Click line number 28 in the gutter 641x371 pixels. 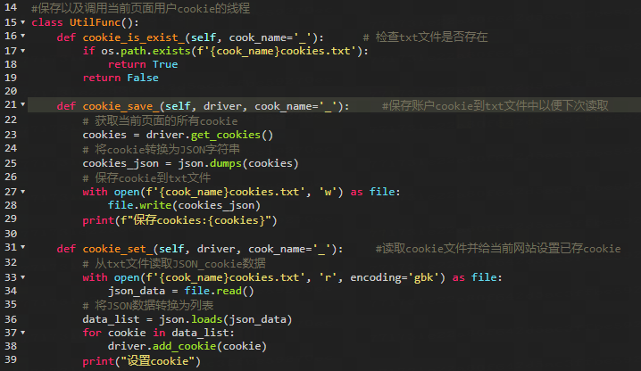point(11,205)
